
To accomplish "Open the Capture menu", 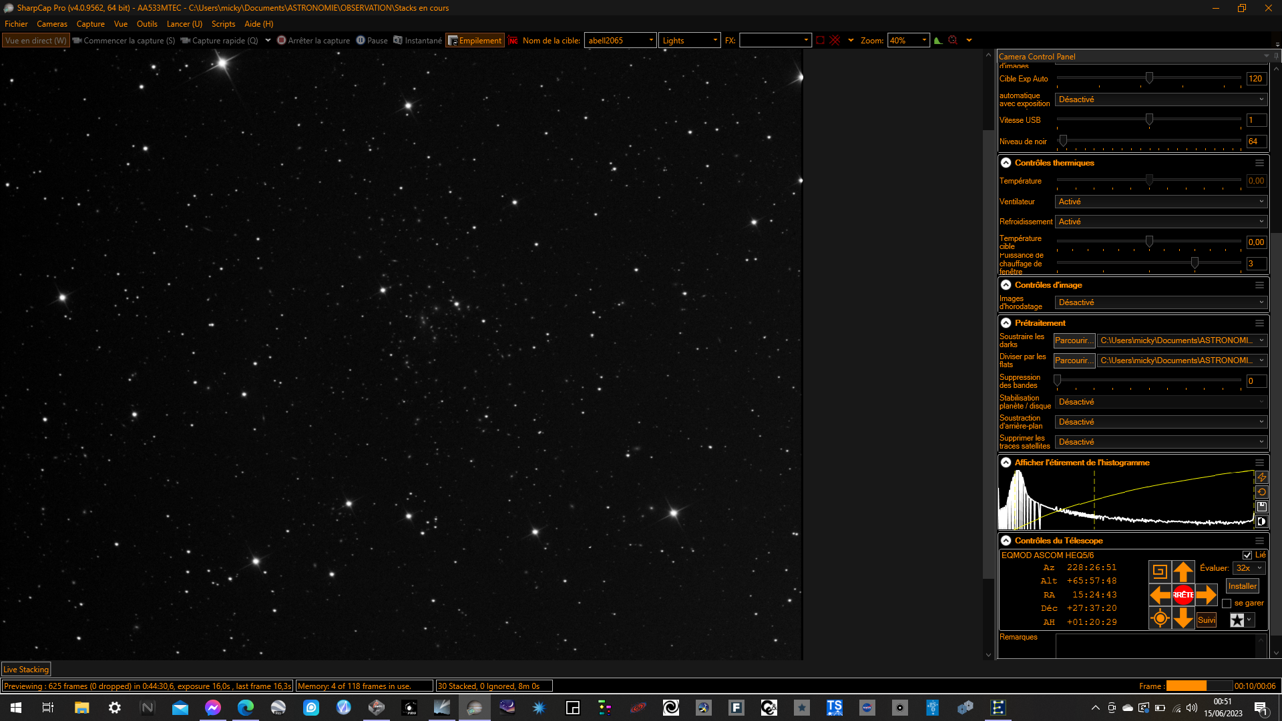I will click(x=91, y=23).
